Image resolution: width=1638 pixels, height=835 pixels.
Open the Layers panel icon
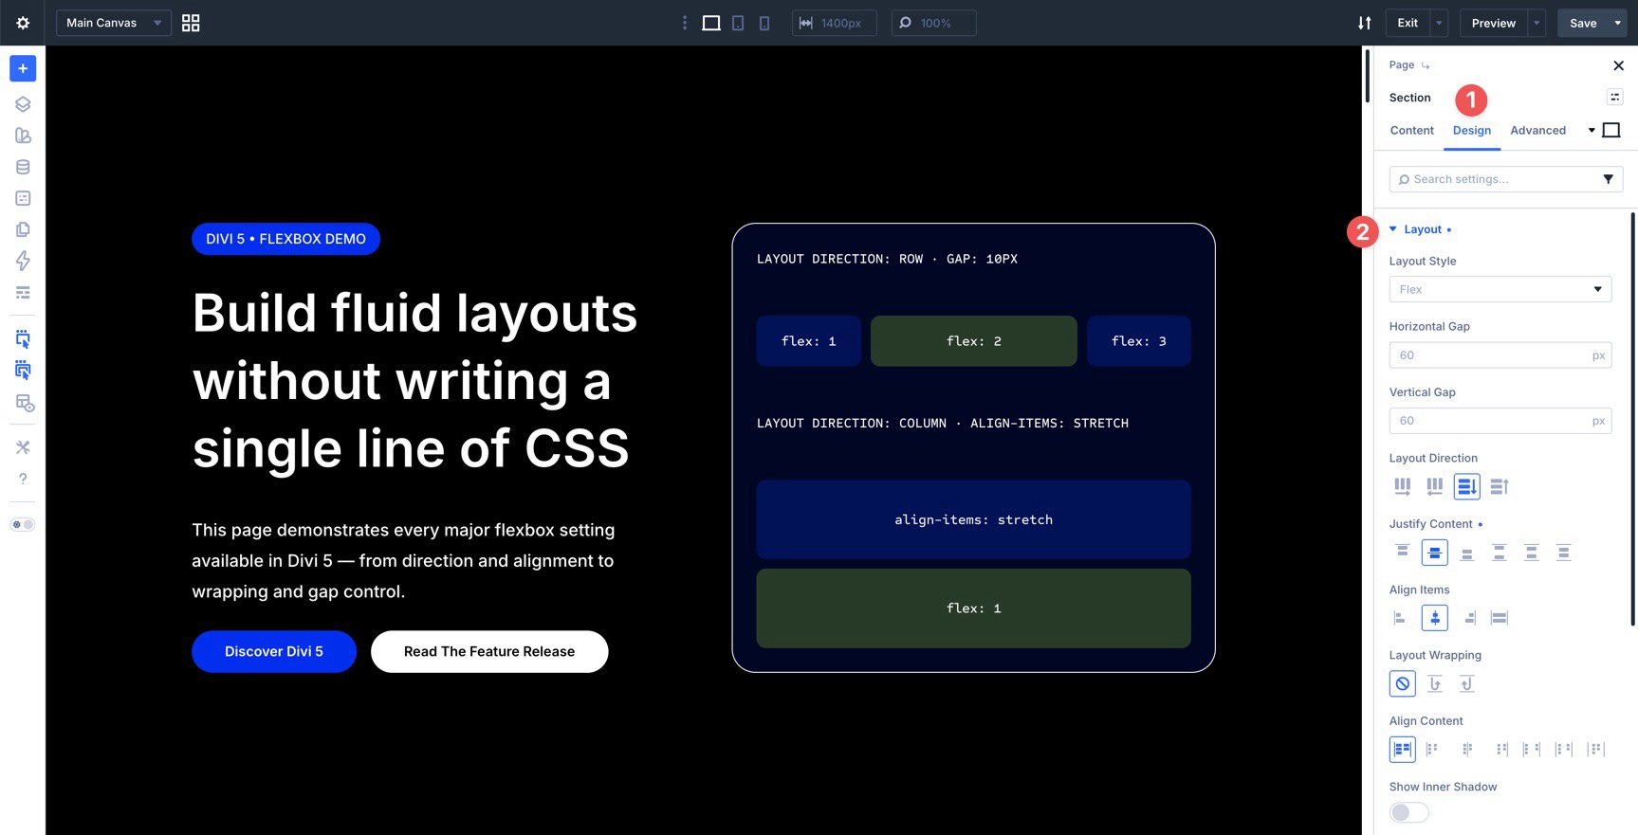coord(23,104)
